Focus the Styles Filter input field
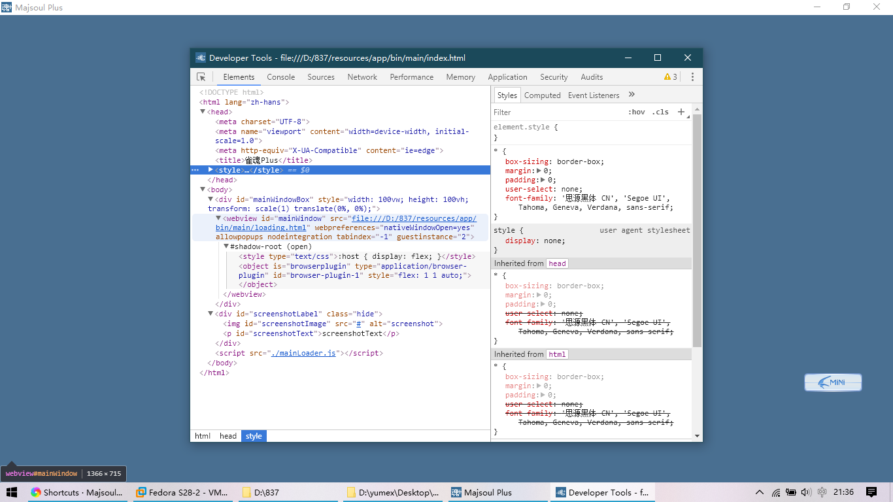Viewport: 893px width, 502px height. [558, 112]
